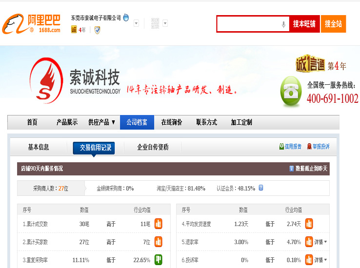Viewport: 360px width, 268px height.
Task: Select 公司档案 navigation item
Action: (137, 122)
